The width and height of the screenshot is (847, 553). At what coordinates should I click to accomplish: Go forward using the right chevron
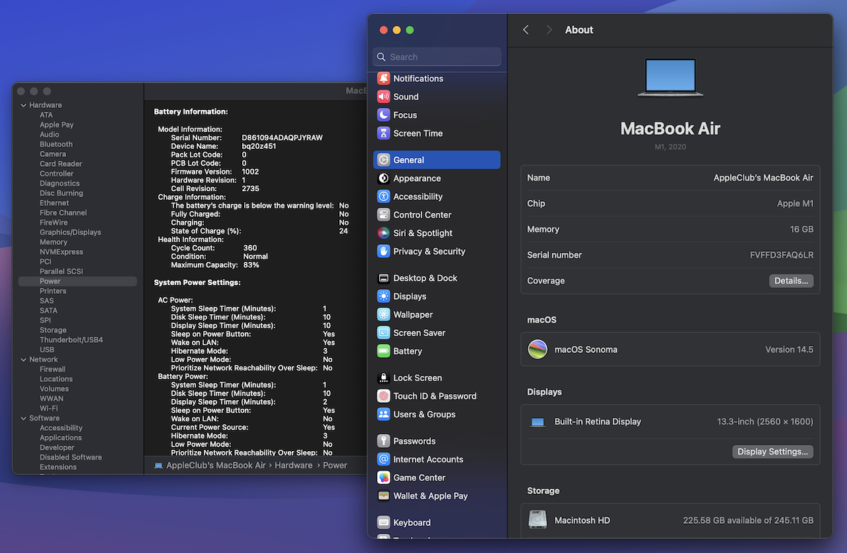pyautogui.click(x=549, y=30)
